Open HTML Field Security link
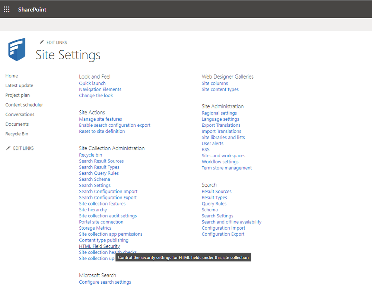 pyautogui.click(x=99, y=246)
